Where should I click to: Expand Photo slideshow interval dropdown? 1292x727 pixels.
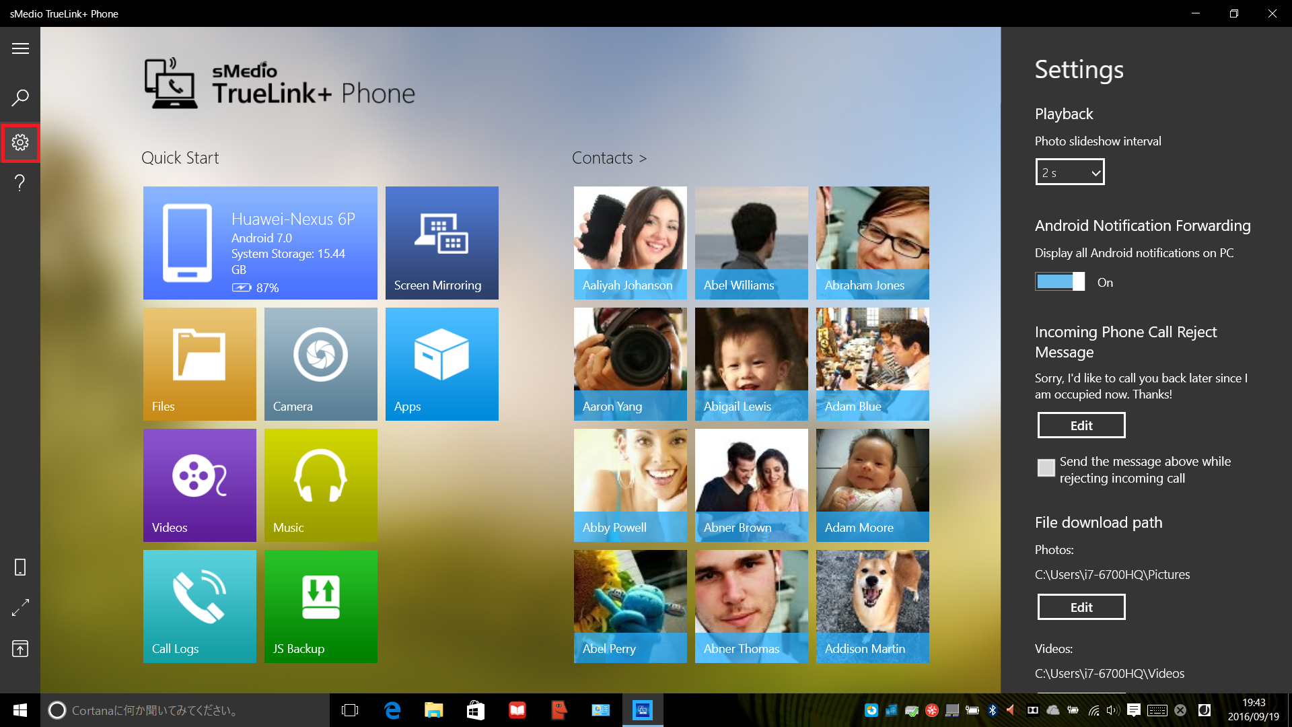1070,172
